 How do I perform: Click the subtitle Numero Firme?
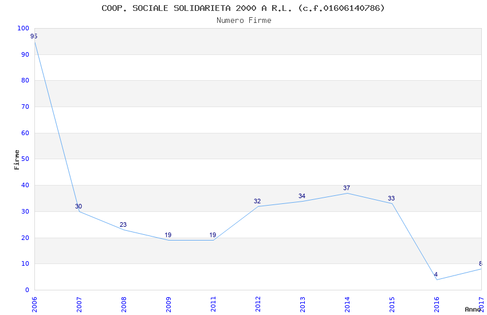244,20
